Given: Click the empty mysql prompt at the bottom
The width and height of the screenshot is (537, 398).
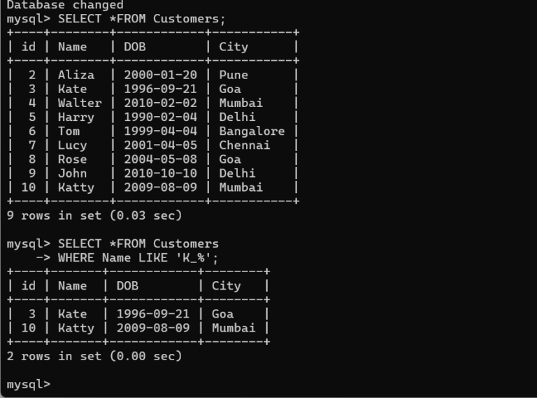Looking at the screenshot, I should [x=29, y=385].
